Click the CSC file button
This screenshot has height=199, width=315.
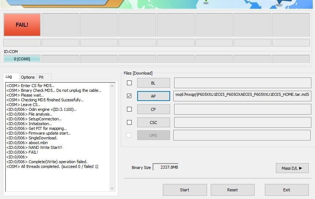pyautogui.click(x=154, y=123)
